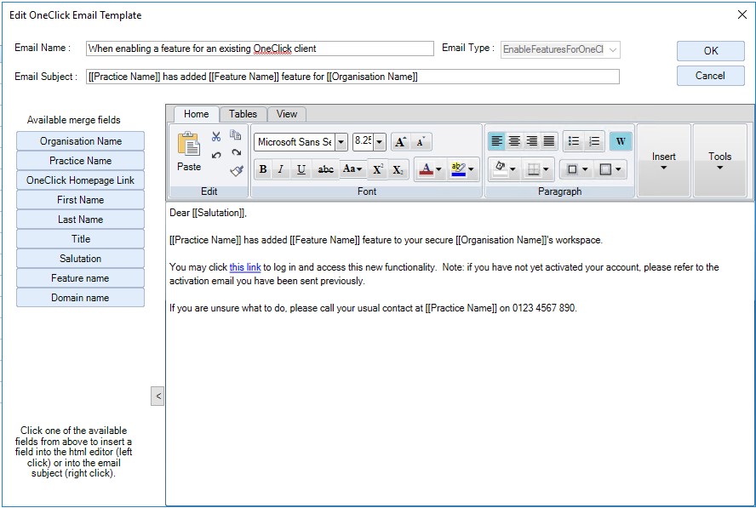Click into the Email Name field
756x508 pixels.
point(260,49)
